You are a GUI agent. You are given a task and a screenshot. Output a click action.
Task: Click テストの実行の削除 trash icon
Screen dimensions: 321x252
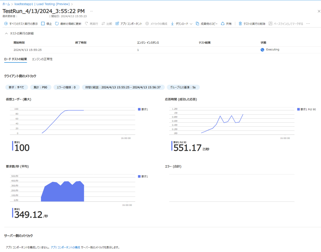(240, 24)
